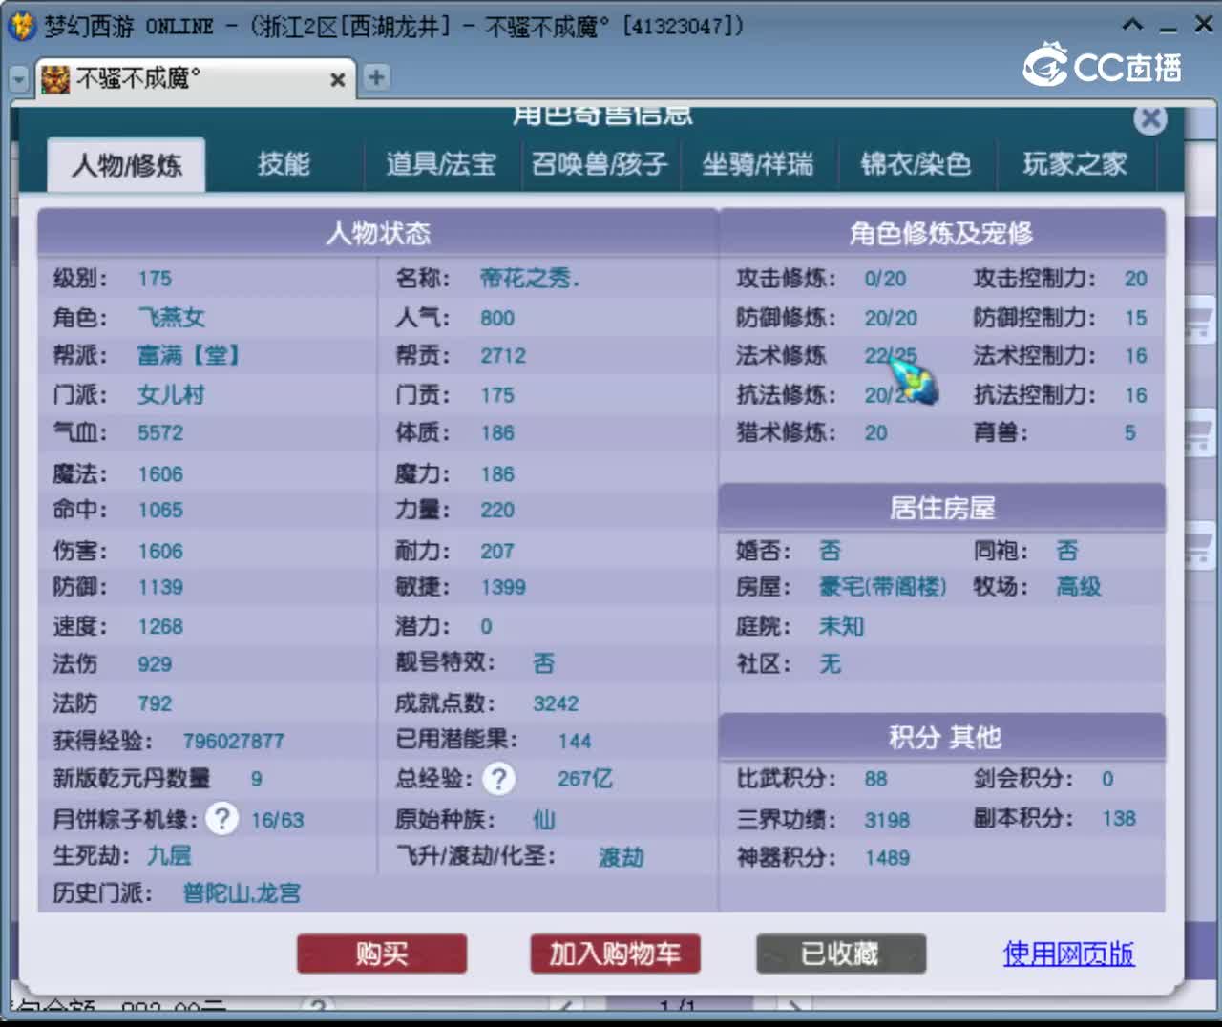Click 原始种族 value 仙
This screenshot has width=1222, height=1027.
pyautogui.click(x=544, y=820)
